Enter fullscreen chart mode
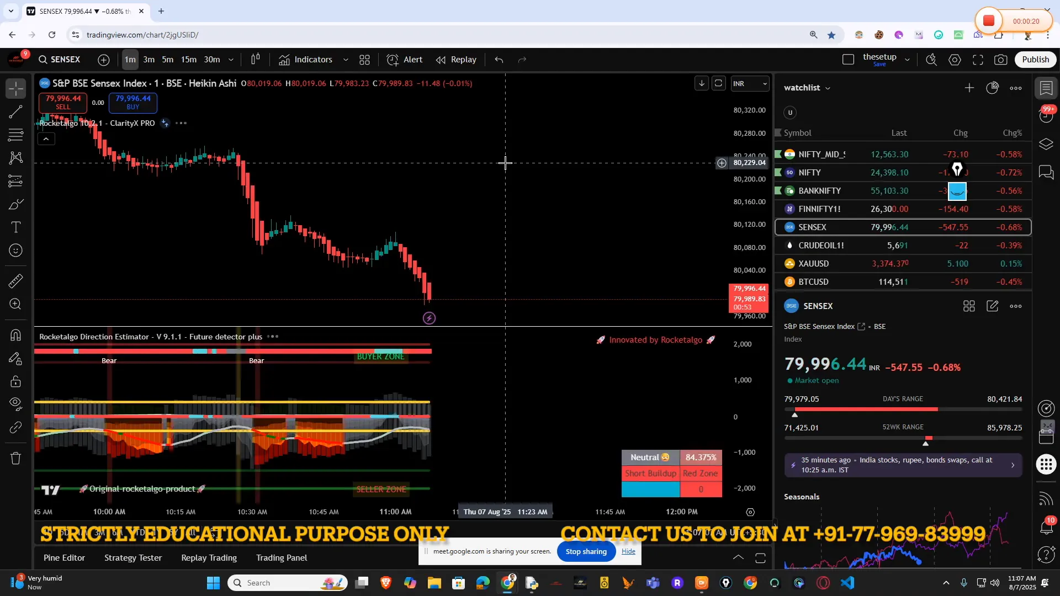 (978, 60)
